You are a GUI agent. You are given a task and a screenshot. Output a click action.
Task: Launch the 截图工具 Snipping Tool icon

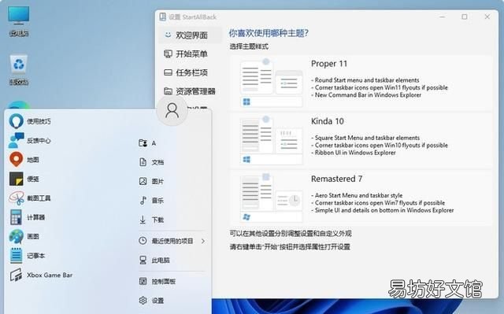pos(16,198)
